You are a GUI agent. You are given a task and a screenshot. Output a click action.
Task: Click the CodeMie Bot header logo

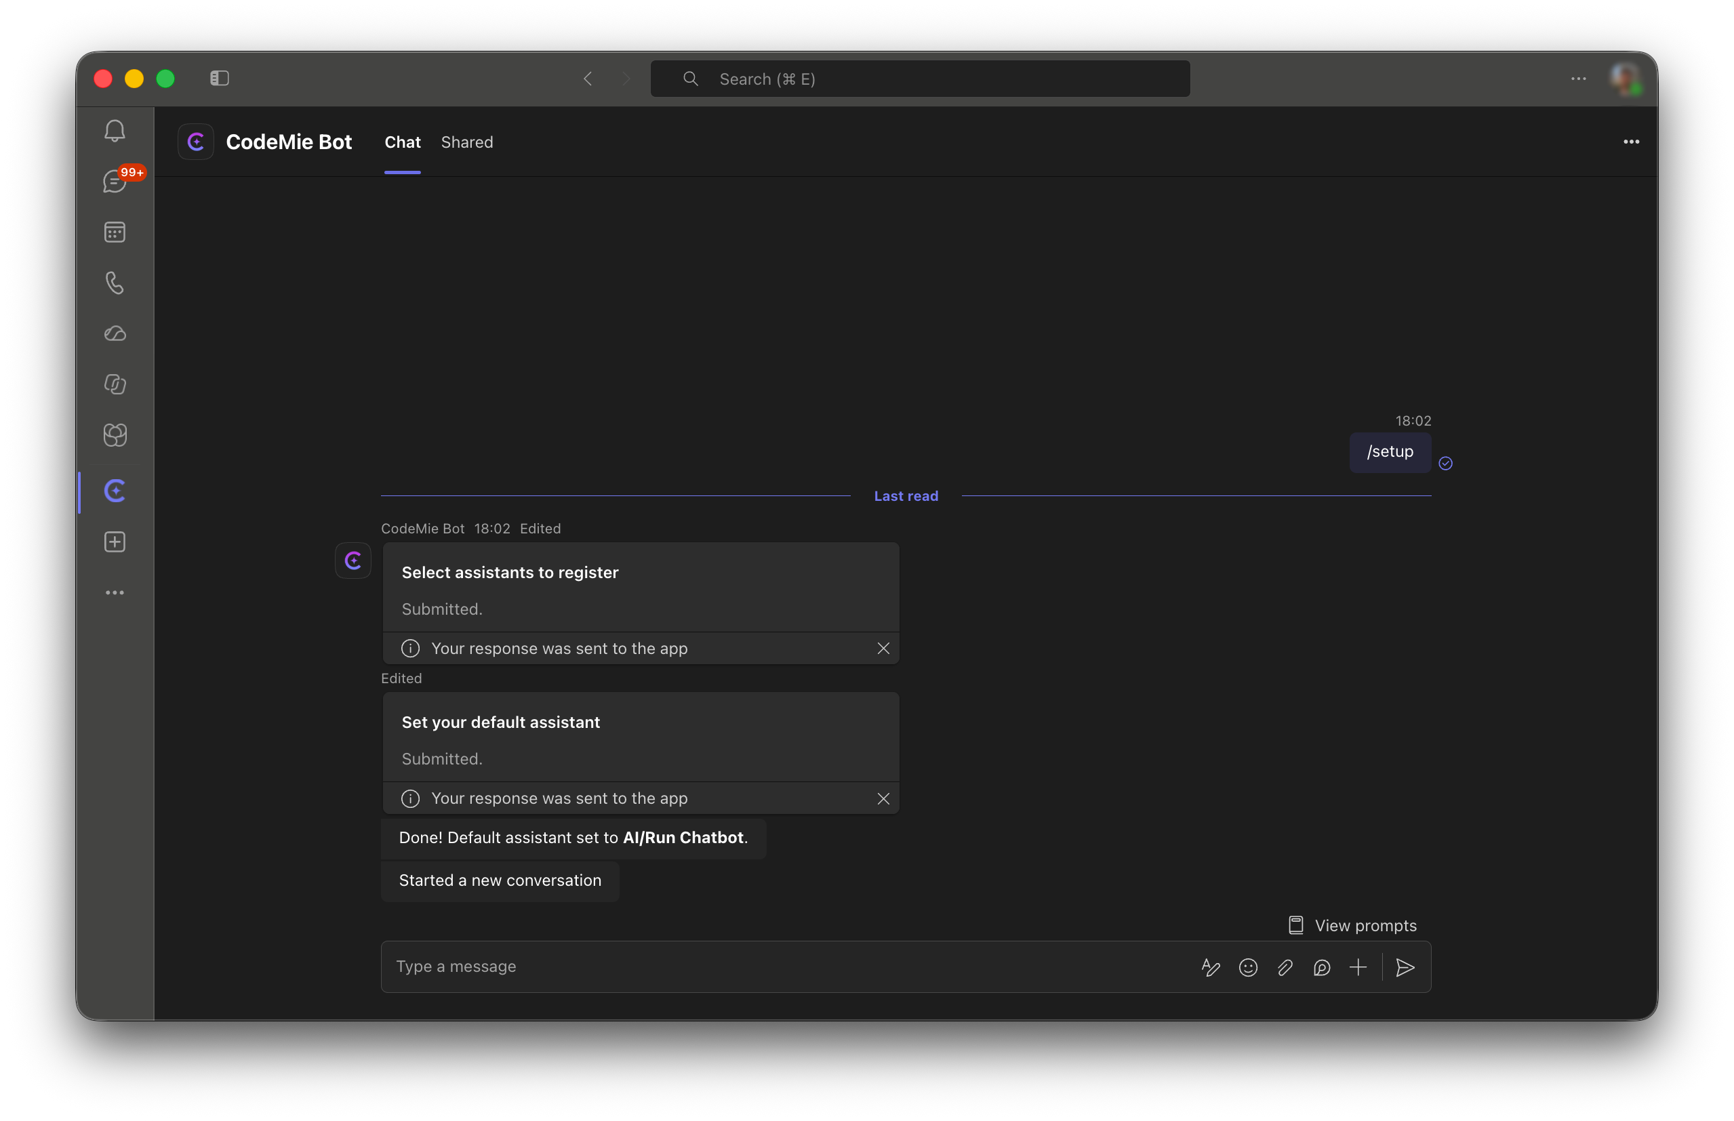click(x=196, y=141)
